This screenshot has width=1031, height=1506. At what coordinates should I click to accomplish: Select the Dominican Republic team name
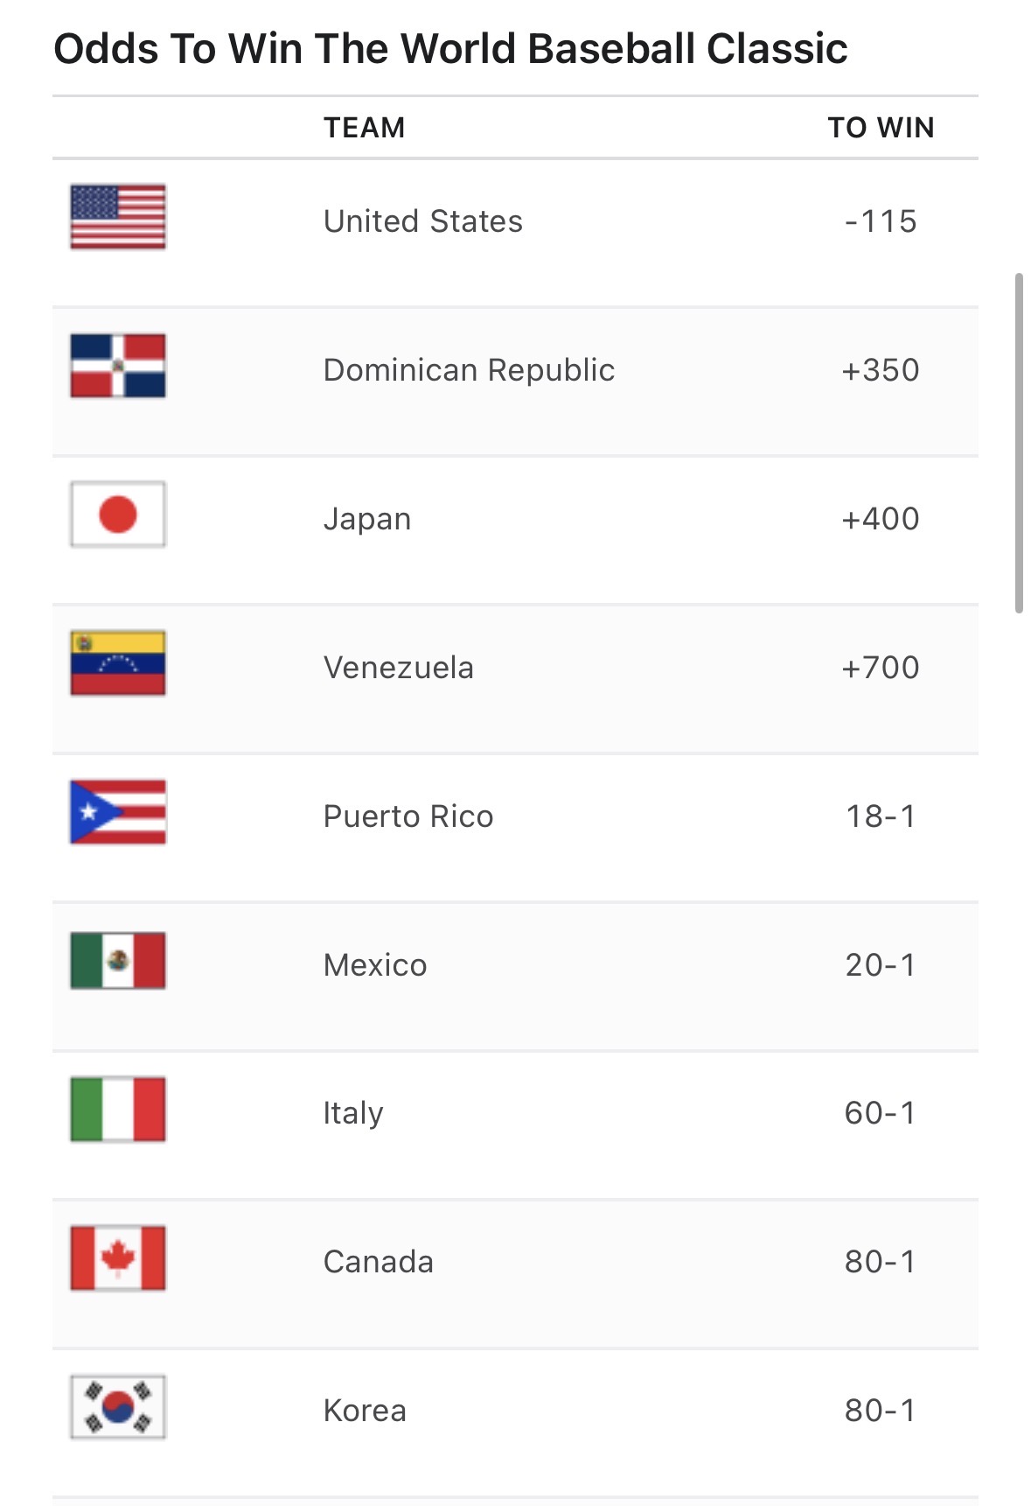coord(469,370)
